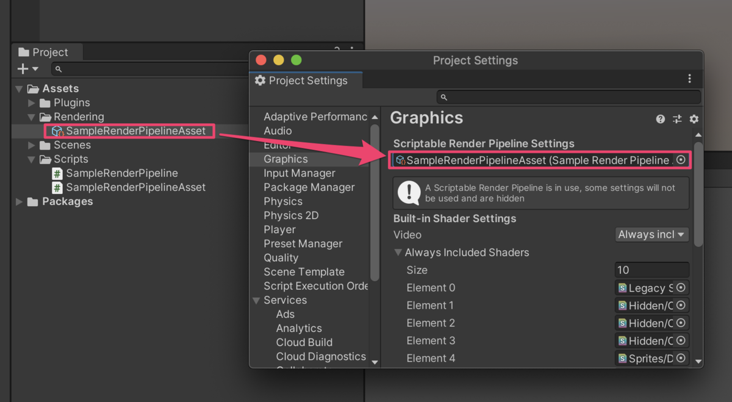Click the category list scroll up arrow
Screen dimensions: 732x402
coord(375,117)
